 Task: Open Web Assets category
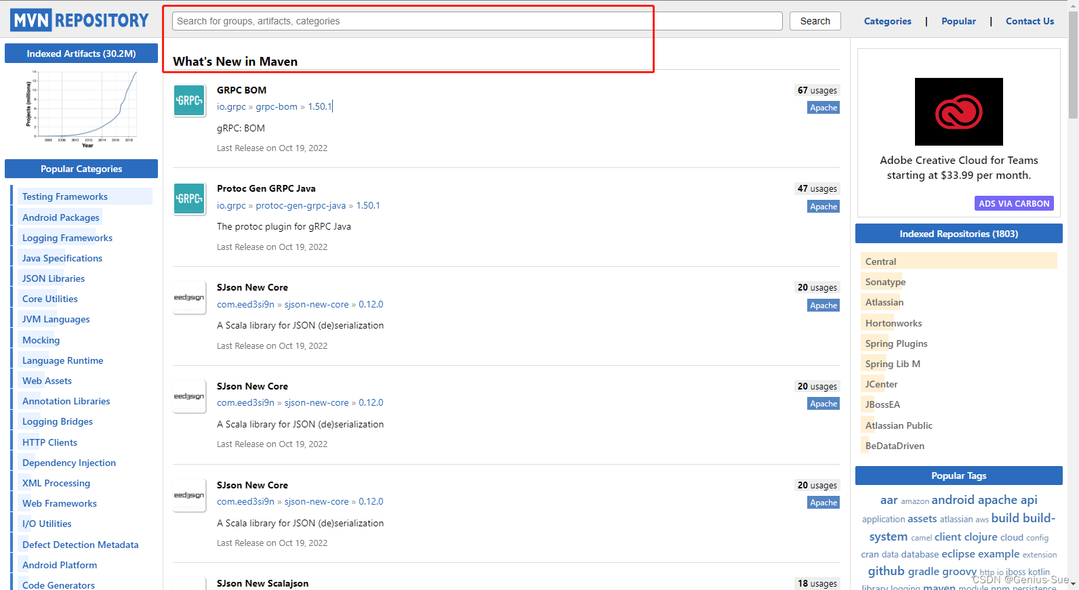pyautogui.click(x=47, y=381)
